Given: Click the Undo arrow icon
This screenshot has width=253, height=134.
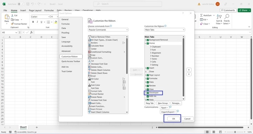Looking at the screenshot, I should [x=33, y=4].
